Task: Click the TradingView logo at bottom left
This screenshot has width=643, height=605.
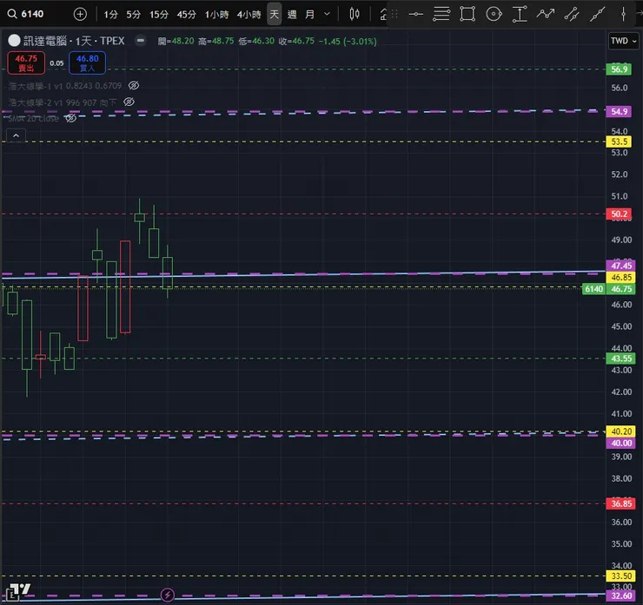Action: [18, 591]
